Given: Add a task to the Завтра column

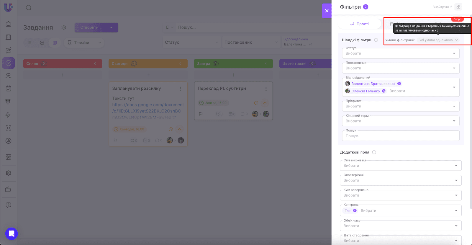Looking at the screenshot, I should pyautogui.click(x=233, y=75).
